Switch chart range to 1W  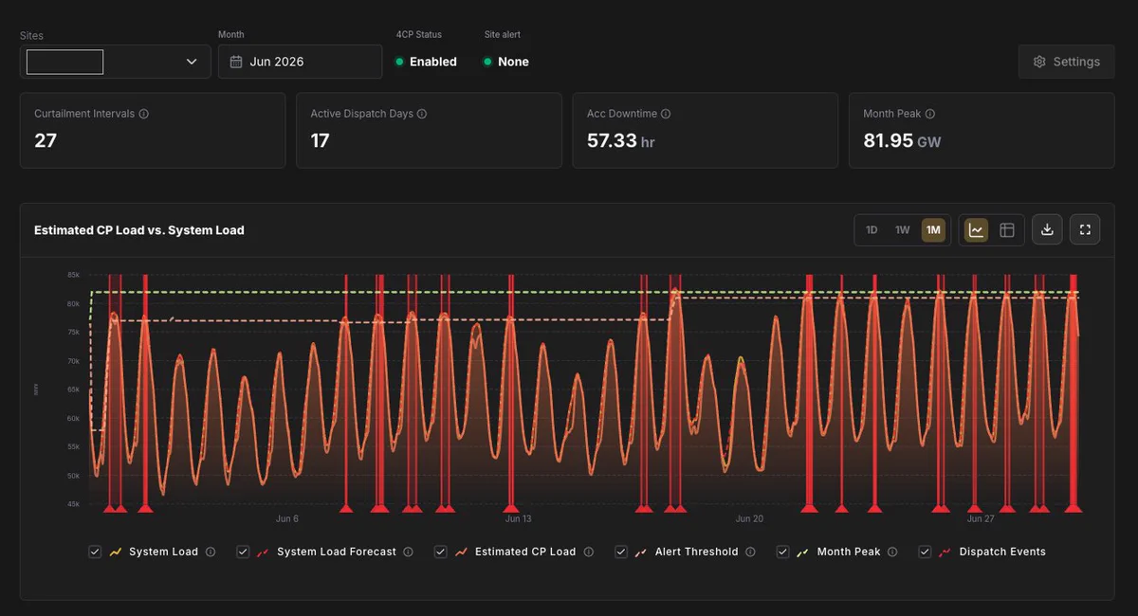[x=903, y=230]
